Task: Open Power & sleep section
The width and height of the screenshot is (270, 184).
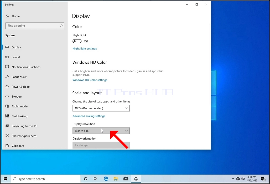Action: tap(35, 87)
